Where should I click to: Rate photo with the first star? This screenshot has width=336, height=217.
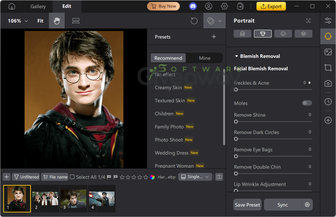122,177
